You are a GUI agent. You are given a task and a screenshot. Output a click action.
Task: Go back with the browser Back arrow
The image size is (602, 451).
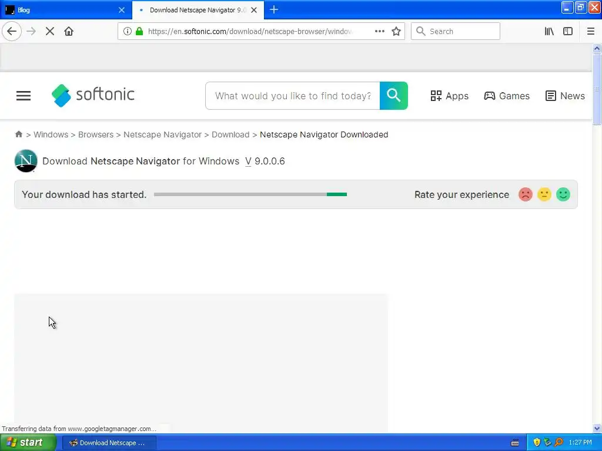click(12, 32)
